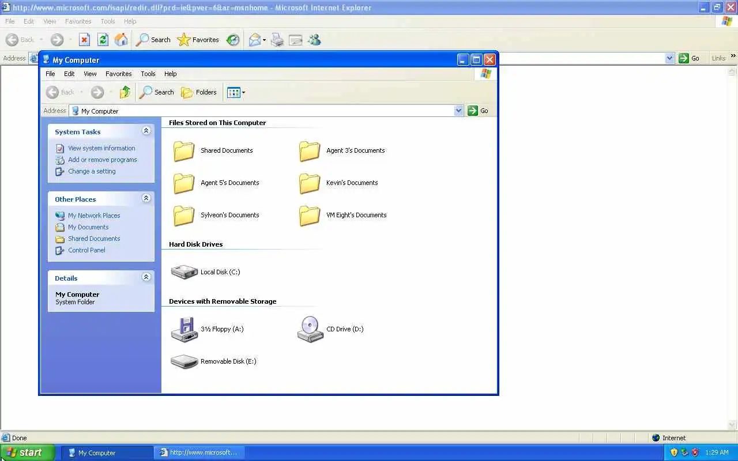The height and width of the screenshot is (461, 738).
Task: Open Favorites menu in My Computer
Action: [119, 74]
